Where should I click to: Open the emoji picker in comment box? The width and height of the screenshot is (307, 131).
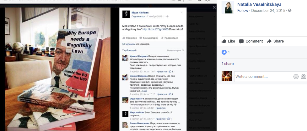pos(296,76)
